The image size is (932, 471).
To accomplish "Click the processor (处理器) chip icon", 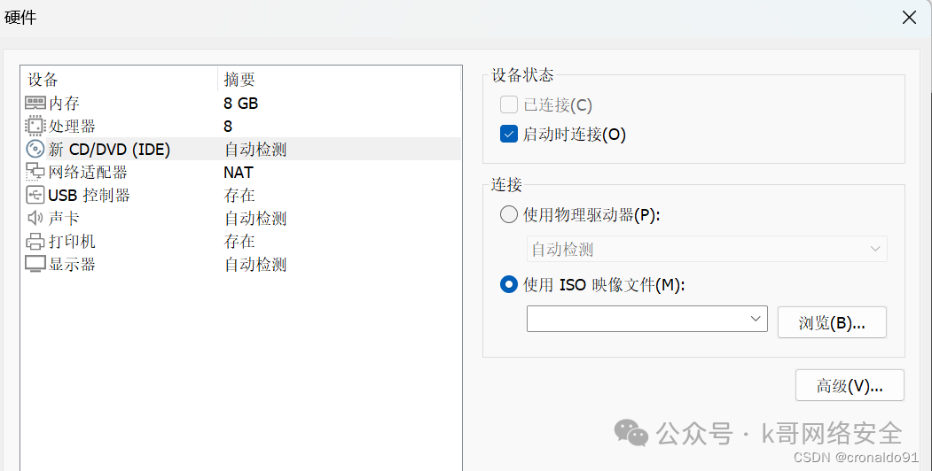I will tap(35, 127).
